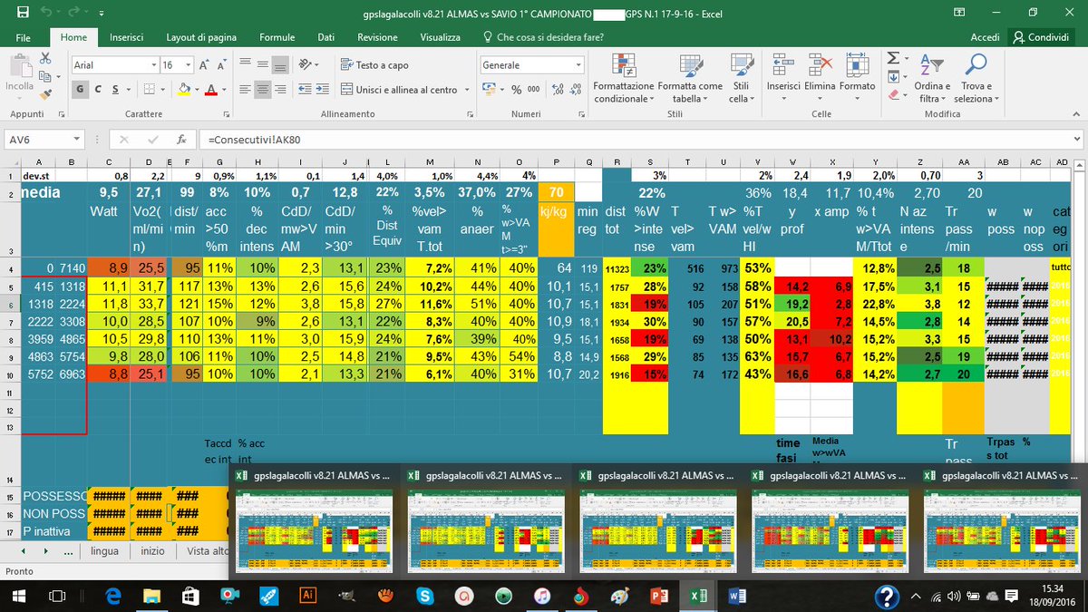Open the Generale number format dropdown
The height and width of the screenshot is (612, 1088).
[579, 65]
